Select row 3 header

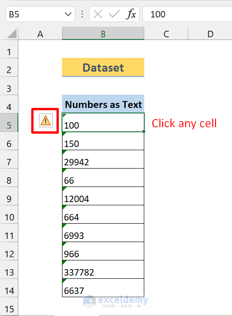(9, 86)
